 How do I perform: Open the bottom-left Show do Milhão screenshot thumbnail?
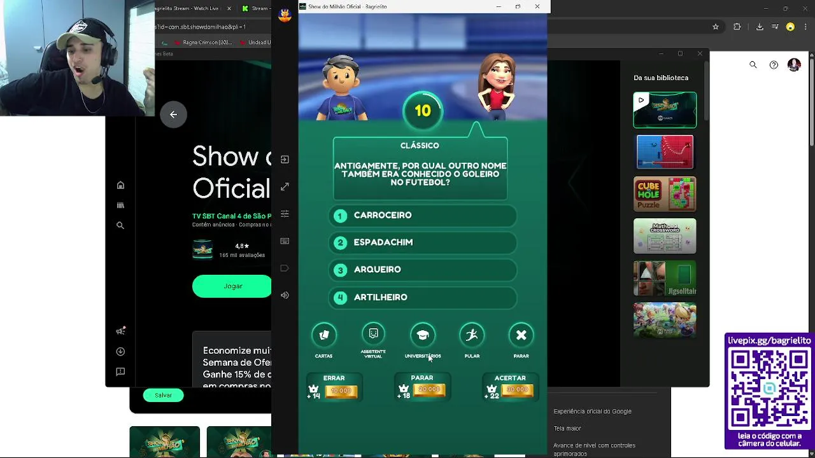164,441
